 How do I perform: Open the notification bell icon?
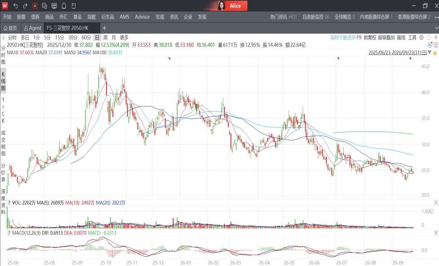point(64,5)
